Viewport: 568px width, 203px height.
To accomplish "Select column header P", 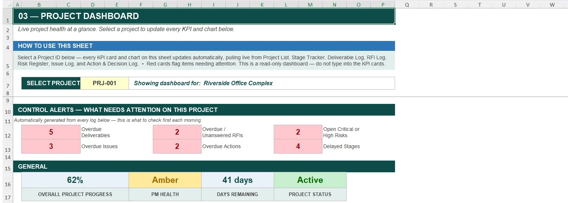I will click(383, 5).
